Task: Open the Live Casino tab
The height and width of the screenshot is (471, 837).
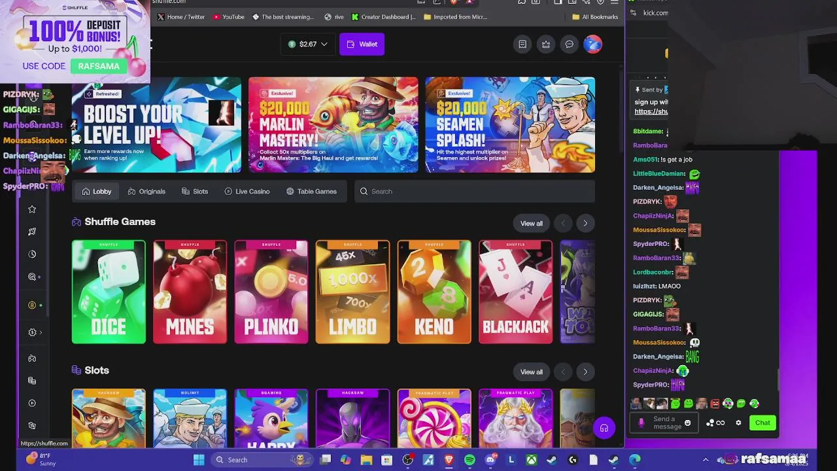Action: click(247, 191)
